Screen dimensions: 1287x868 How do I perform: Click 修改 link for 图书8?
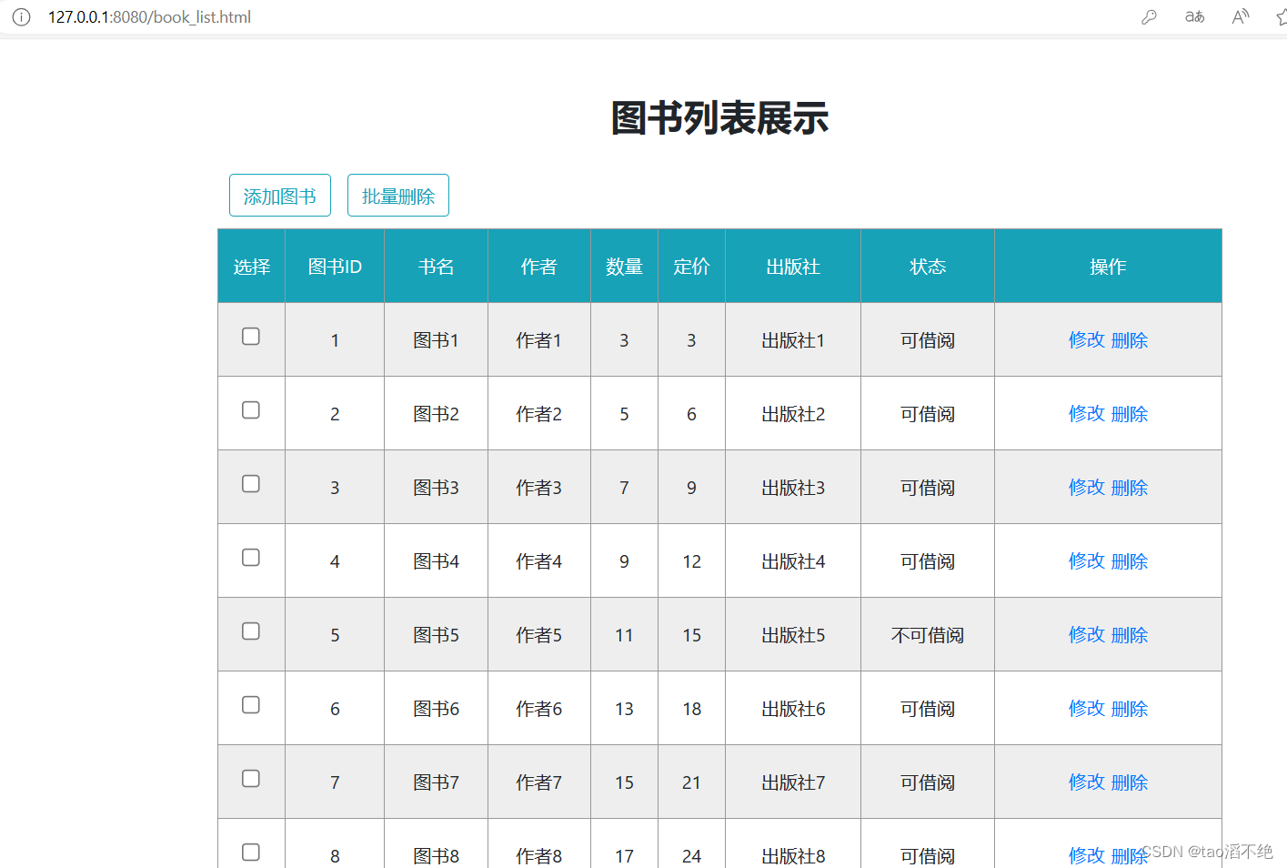(1087, 856)
